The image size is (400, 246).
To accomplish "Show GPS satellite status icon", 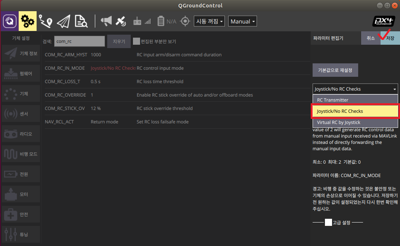I will point(121,21).
